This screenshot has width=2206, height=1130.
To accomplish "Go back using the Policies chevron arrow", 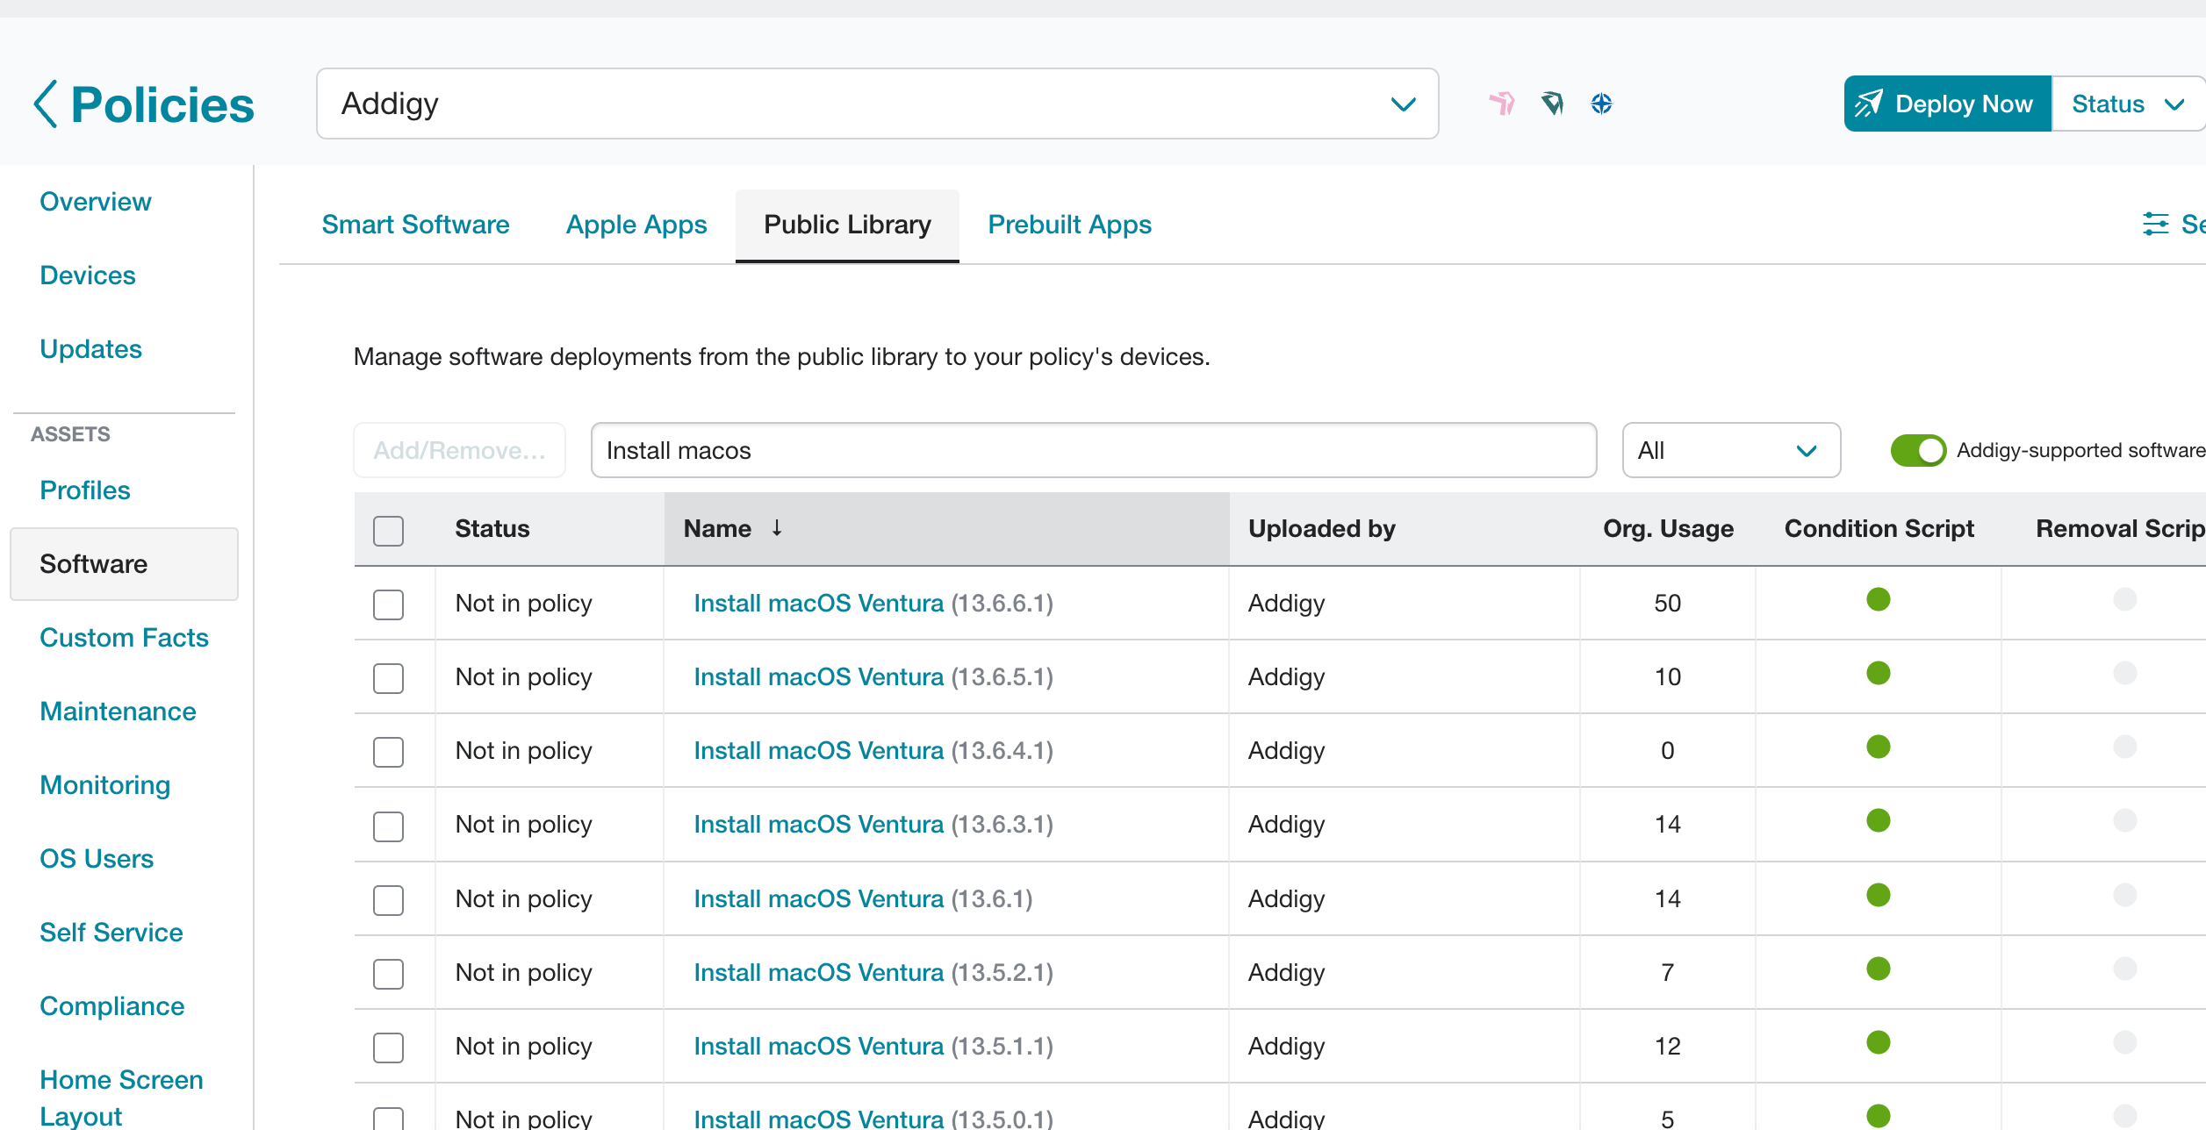I will [x=46, y=104].
